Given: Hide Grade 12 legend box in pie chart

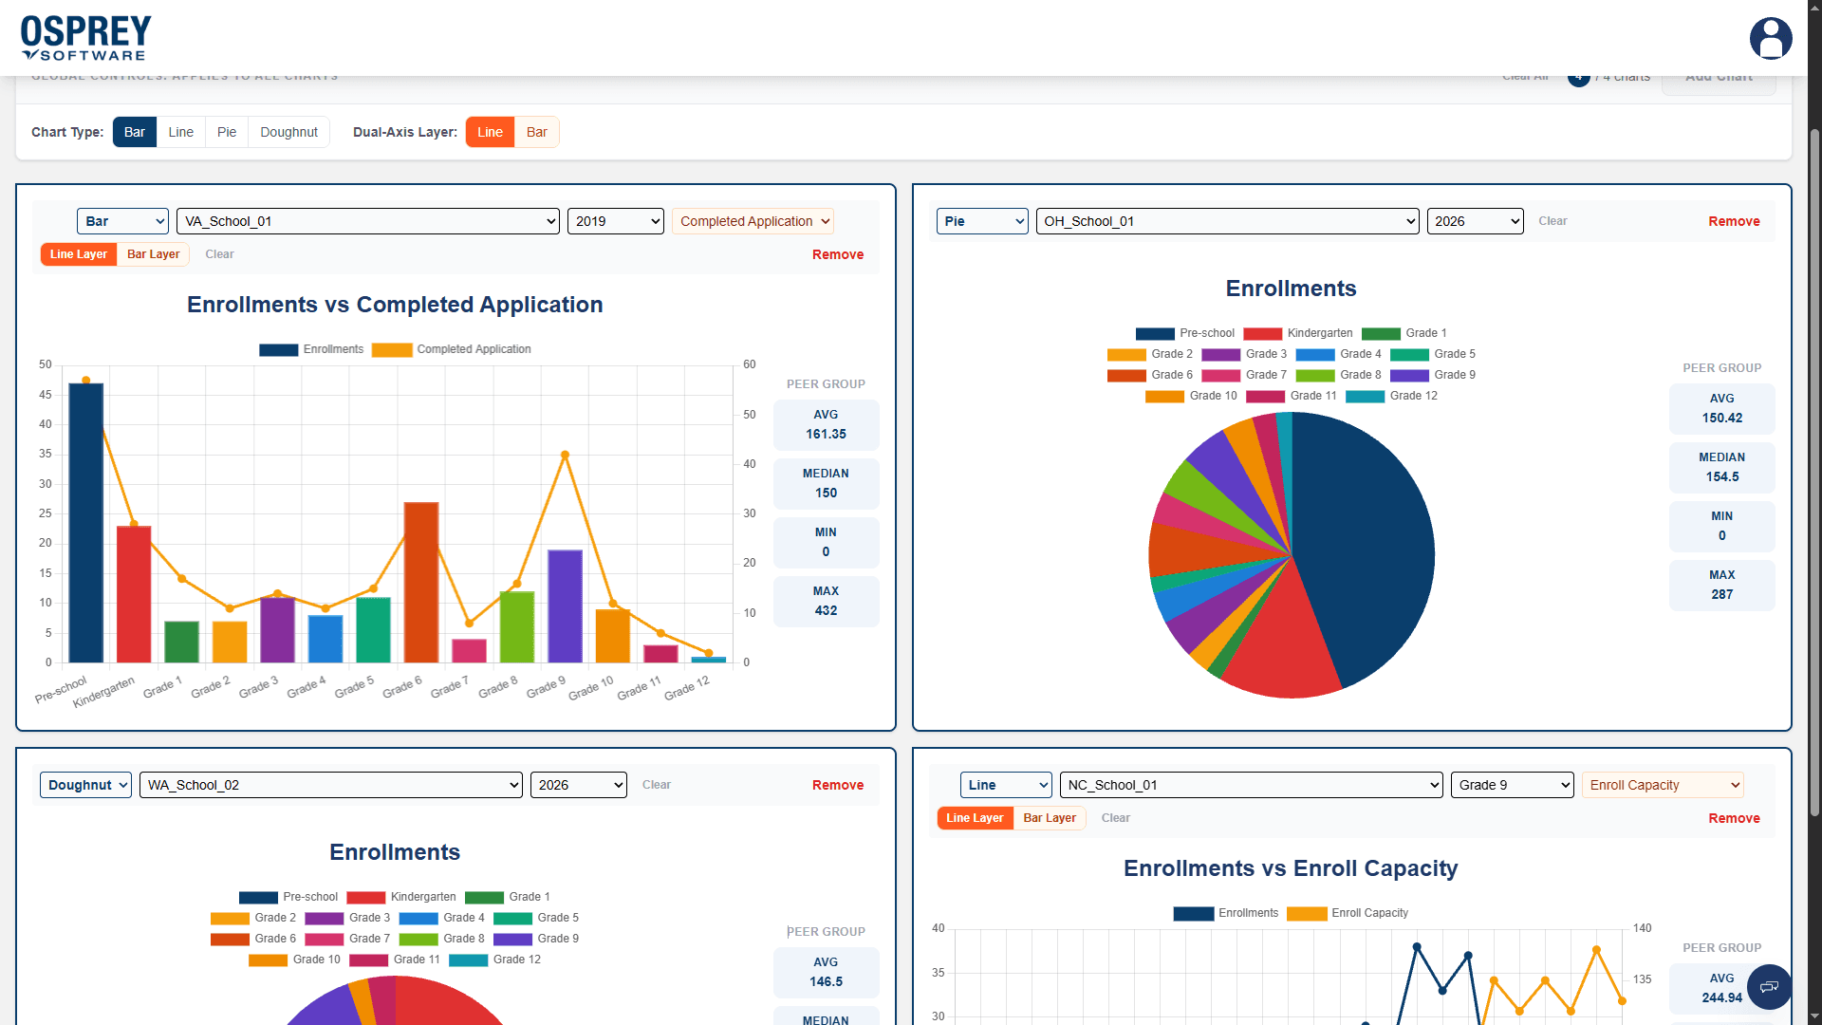Looking at the screenshot, I should coord(1365,397).
